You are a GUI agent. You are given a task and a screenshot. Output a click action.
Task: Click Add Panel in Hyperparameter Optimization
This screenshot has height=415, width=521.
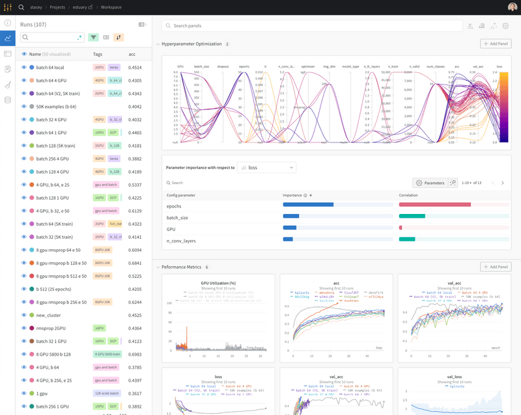496,44
